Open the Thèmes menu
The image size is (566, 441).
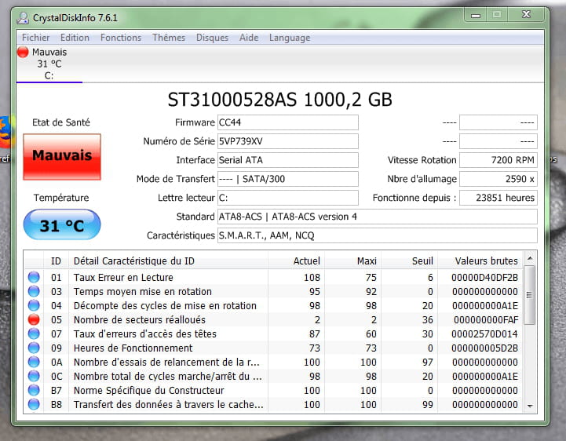[x=169, y=38]
